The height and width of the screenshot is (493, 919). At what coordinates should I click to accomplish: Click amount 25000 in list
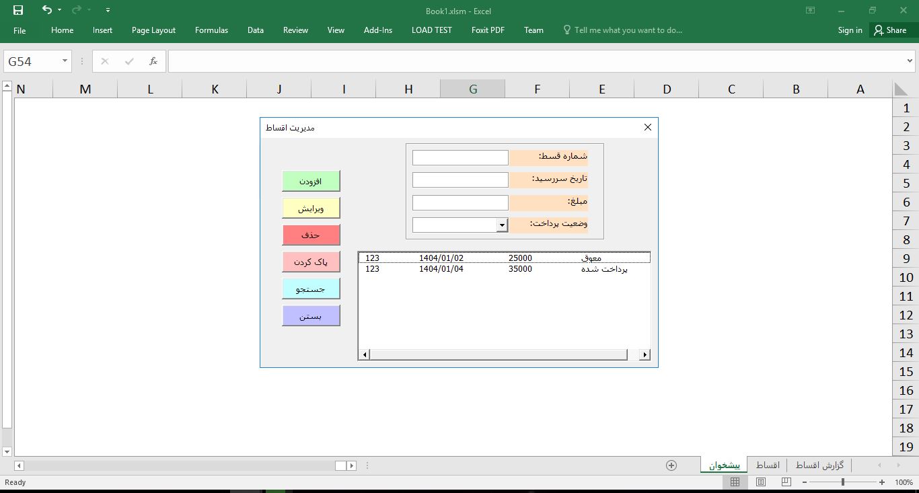[x=520, y=258]
